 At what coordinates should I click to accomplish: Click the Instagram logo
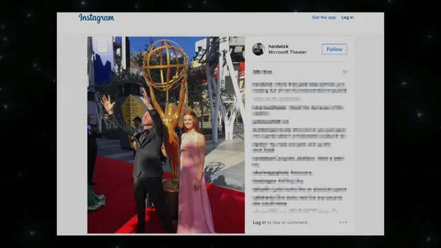coord(96,19)
